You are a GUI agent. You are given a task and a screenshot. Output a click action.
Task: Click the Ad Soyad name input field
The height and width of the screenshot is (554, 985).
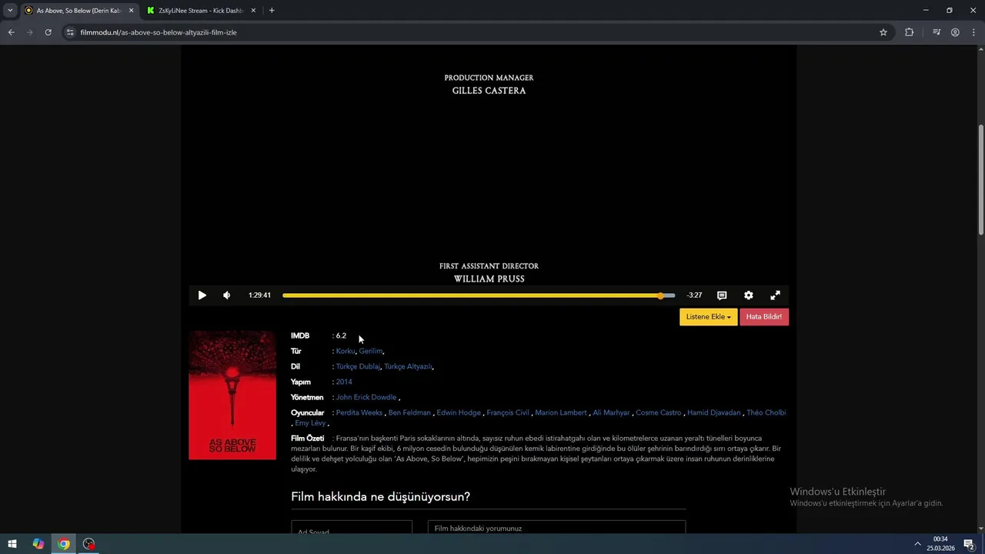352,529
